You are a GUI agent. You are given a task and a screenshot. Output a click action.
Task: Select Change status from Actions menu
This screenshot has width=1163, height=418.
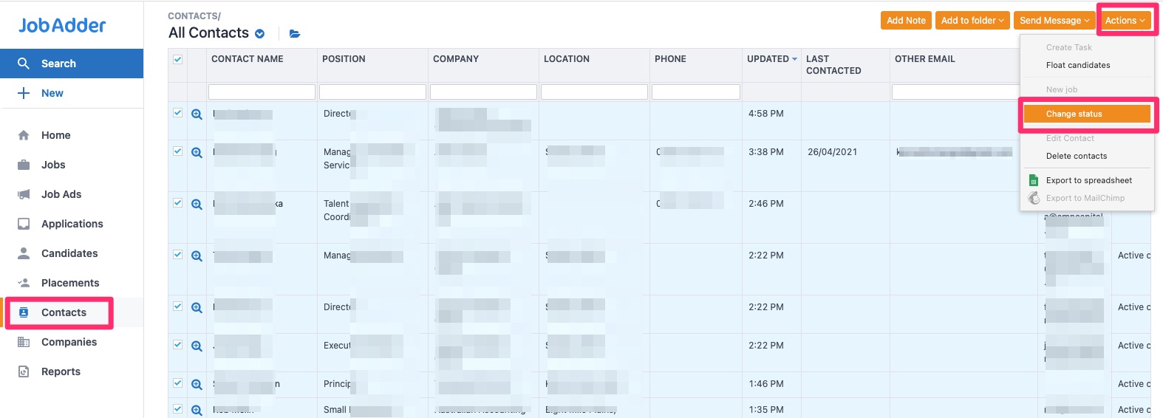tap(1086, 114)
